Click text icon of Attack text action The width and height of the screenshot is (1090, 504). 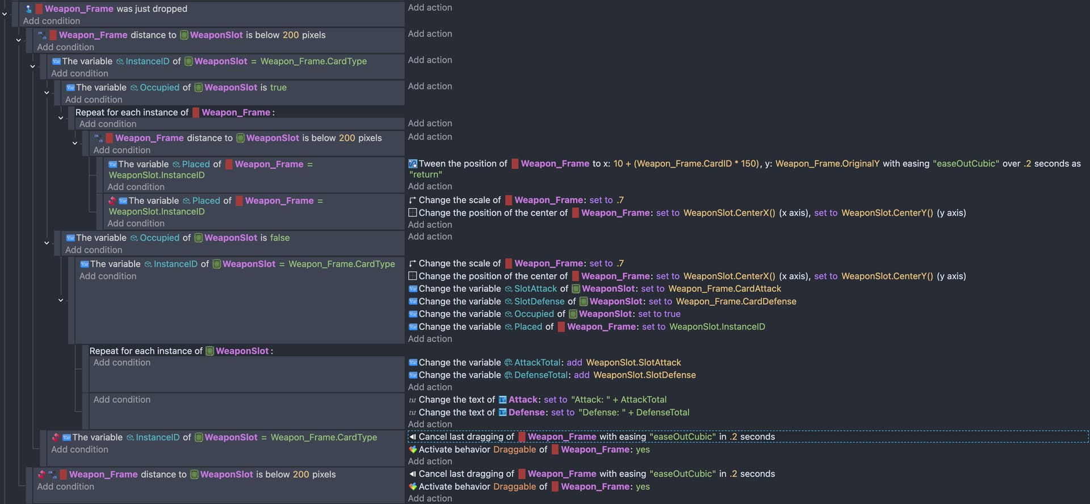point(413,400)
